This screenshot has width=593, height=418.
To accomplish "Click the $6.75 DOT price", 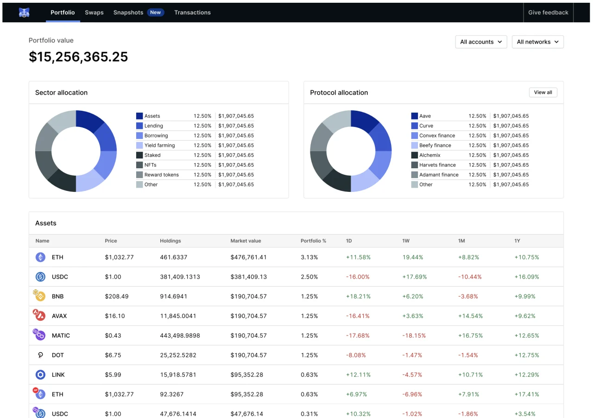I will pyautogui.click(x=113, y=355).
